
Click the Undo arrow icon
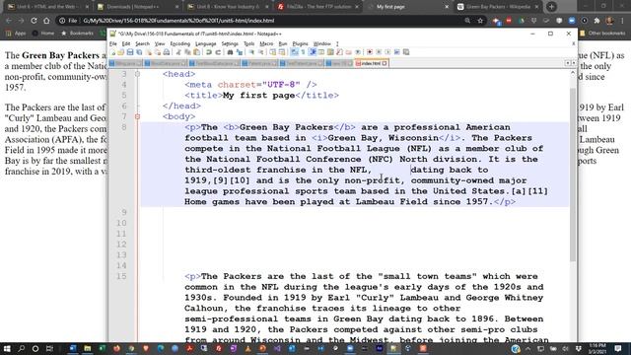(209, 52)
